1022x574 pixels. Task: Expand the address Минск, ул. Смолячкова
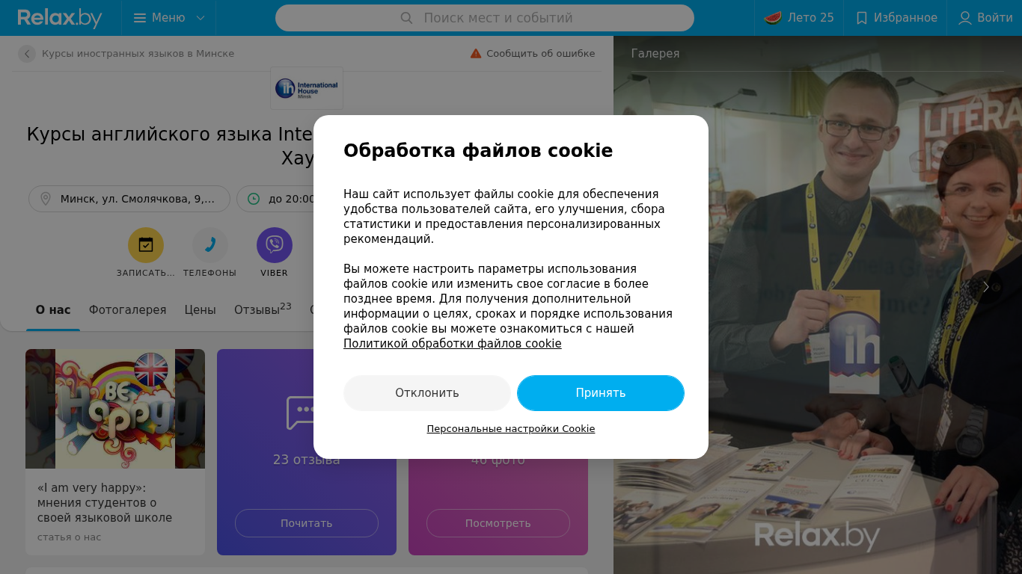point(129,199)
